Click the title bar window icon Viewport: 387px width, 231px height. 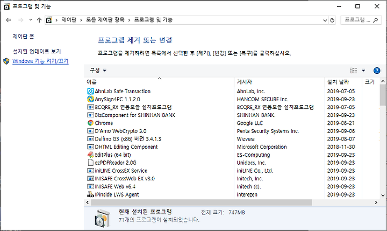coord(6,6)
